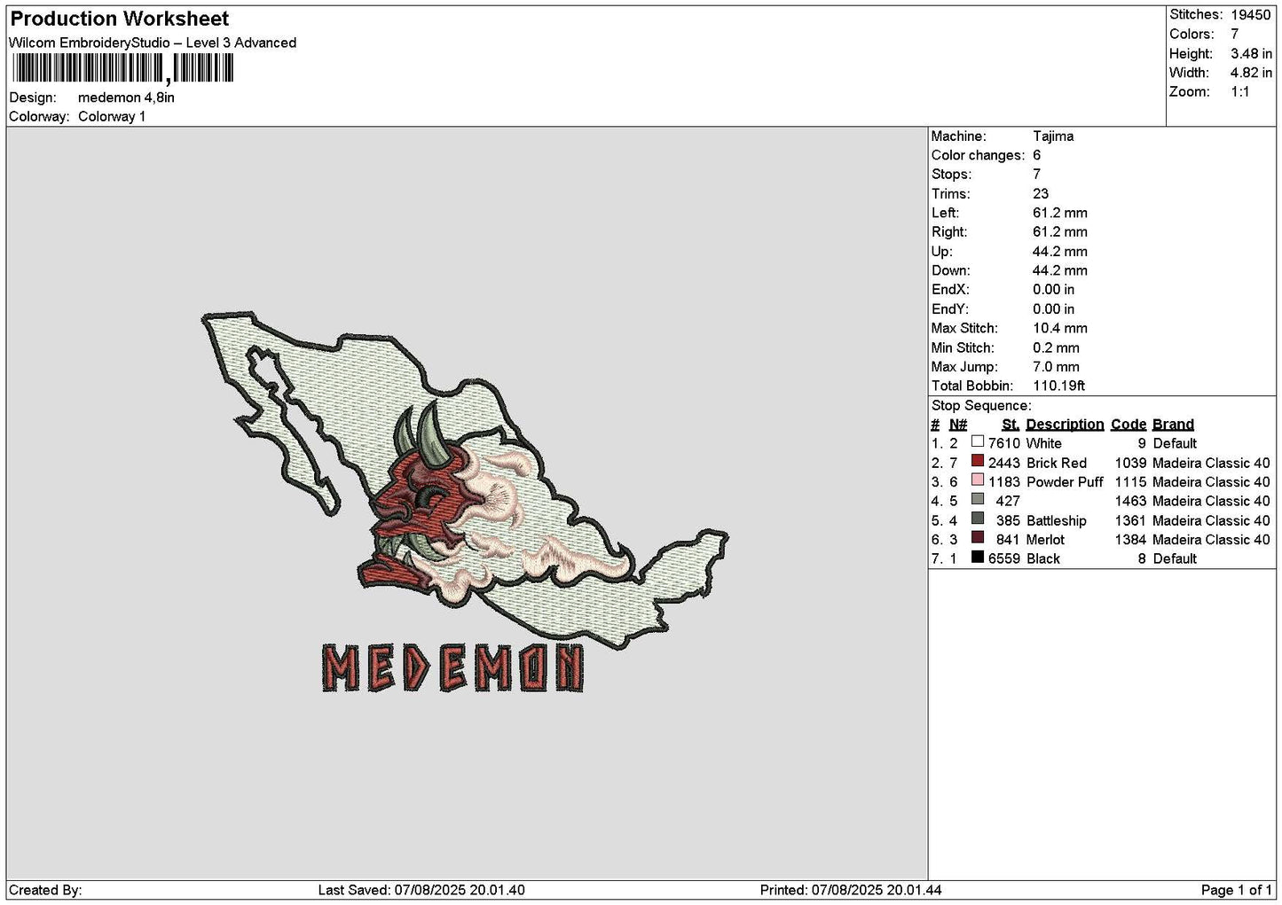Click the Colors value 7 in header
1282x905 pixels.
(x=1234, y=35)
